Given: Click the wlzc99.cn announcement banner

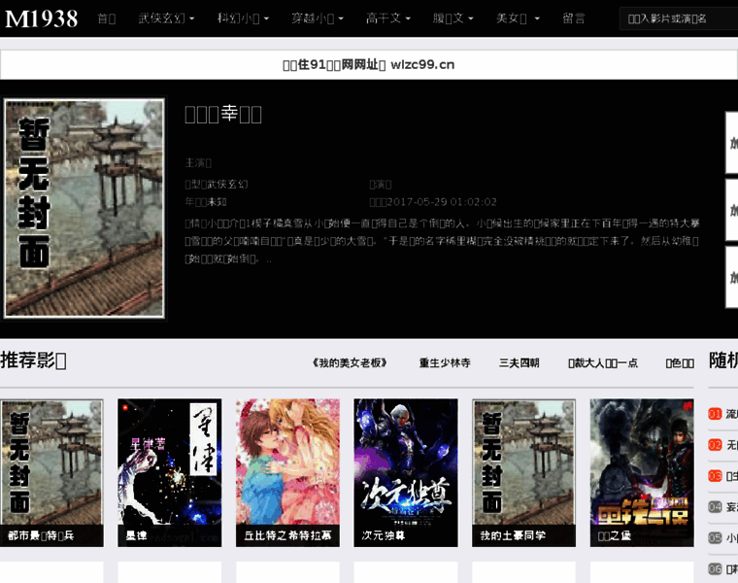Looking at the screenshot, I should pos(369,65).
